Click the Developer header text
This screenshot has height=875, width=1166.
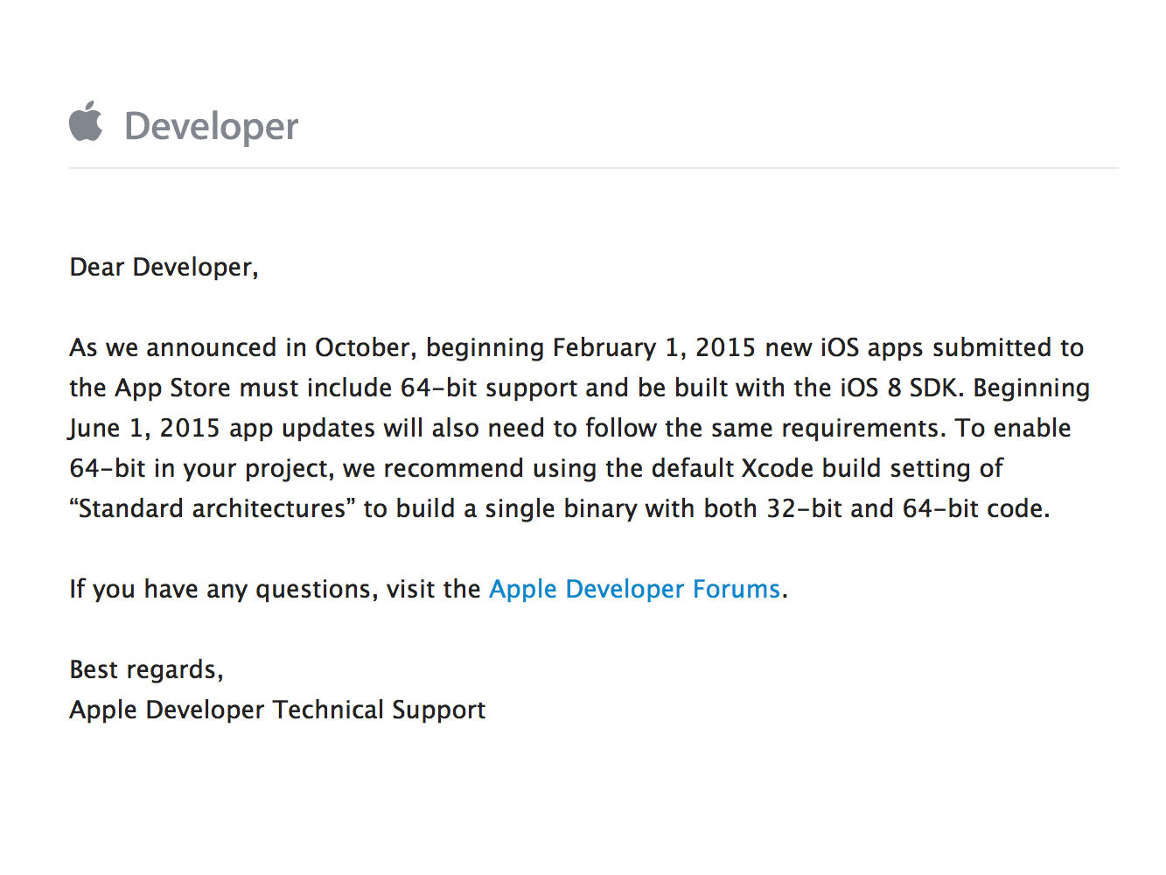(x=212, y=127)
